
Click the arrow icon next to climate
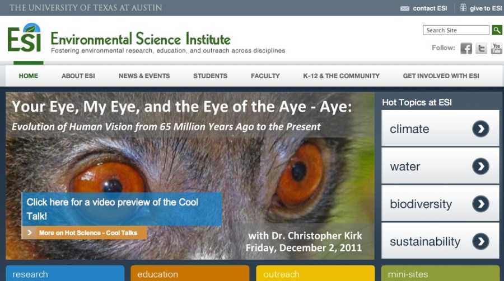pyautogui.click(x=480, y=129)
